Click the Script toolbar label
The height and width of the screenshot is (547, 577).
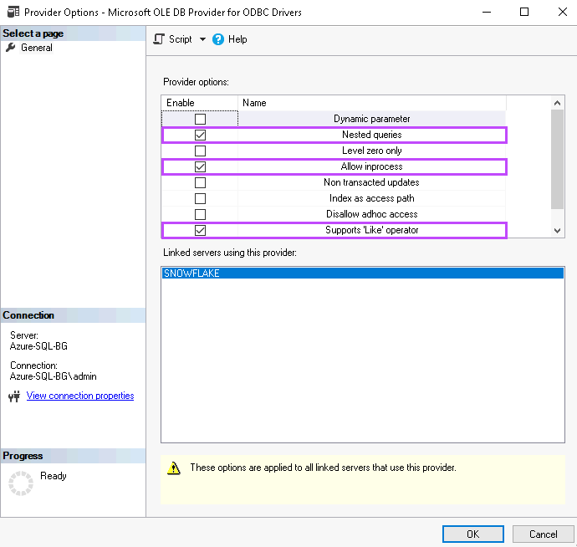(181, 39)
